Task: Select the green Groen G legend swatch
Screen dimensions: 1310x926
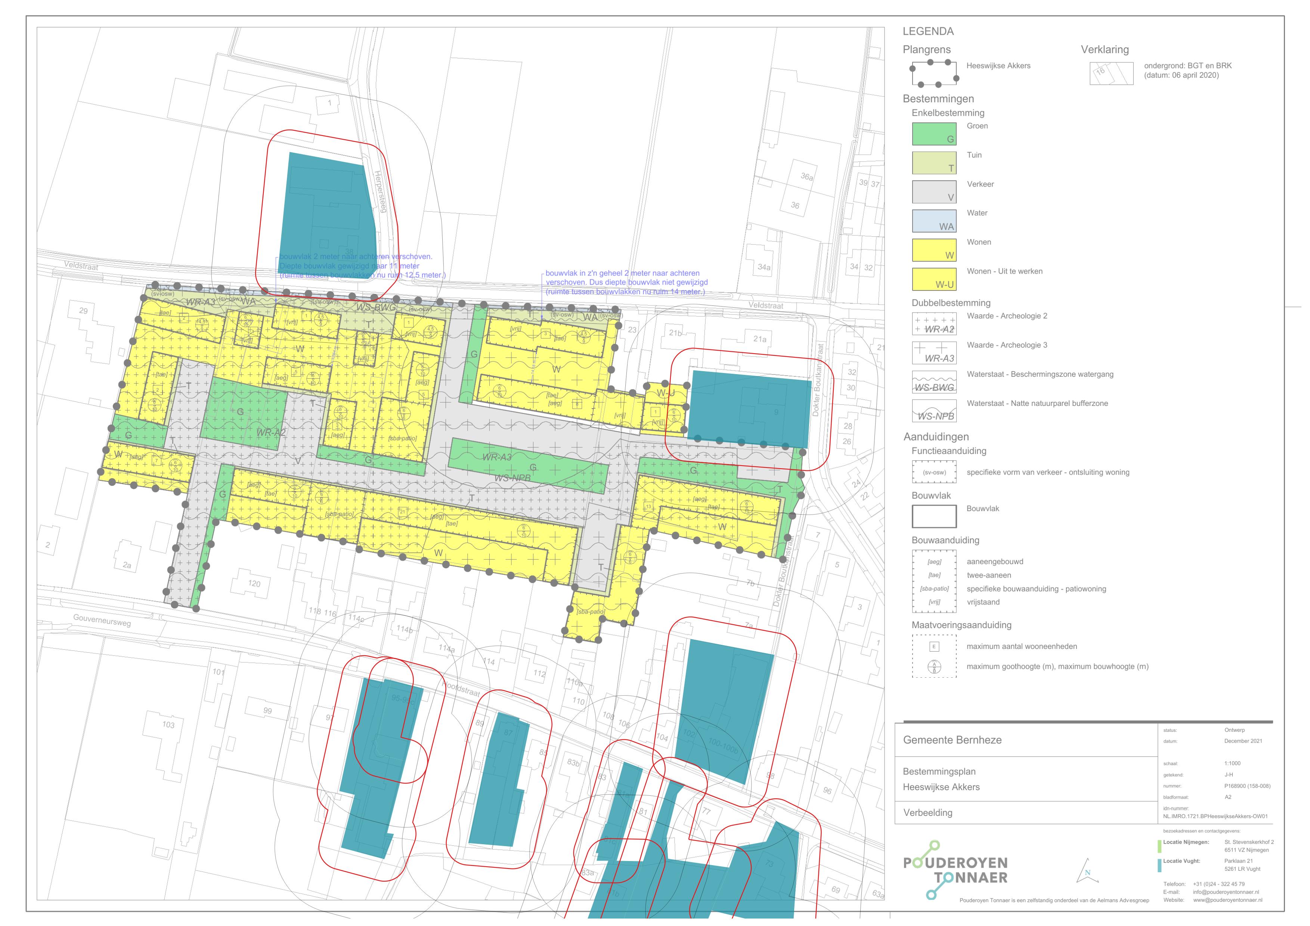Action: pos(934,134)
